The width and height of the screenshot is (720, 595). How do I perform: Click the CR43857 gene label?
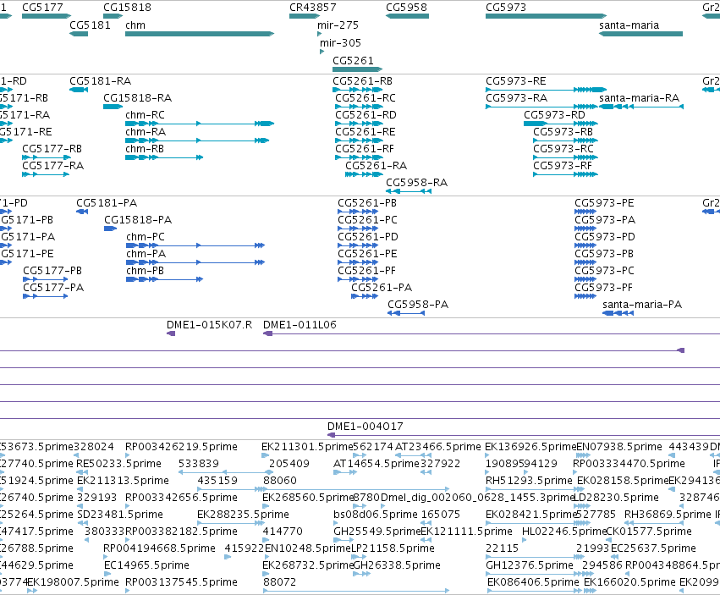click(313, 8)
